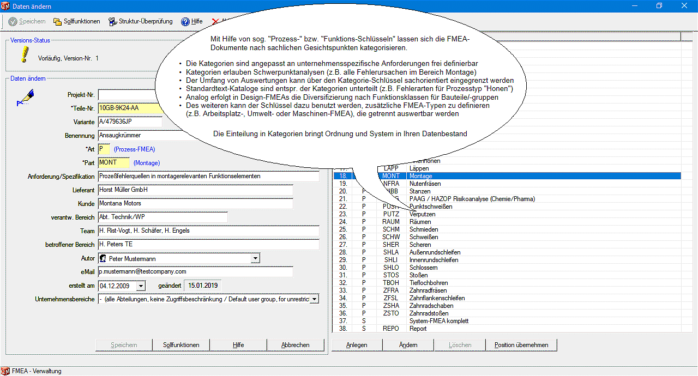
Task: Click the Anforderung/Spezifikation field
Action: click(x=208, y=177)
